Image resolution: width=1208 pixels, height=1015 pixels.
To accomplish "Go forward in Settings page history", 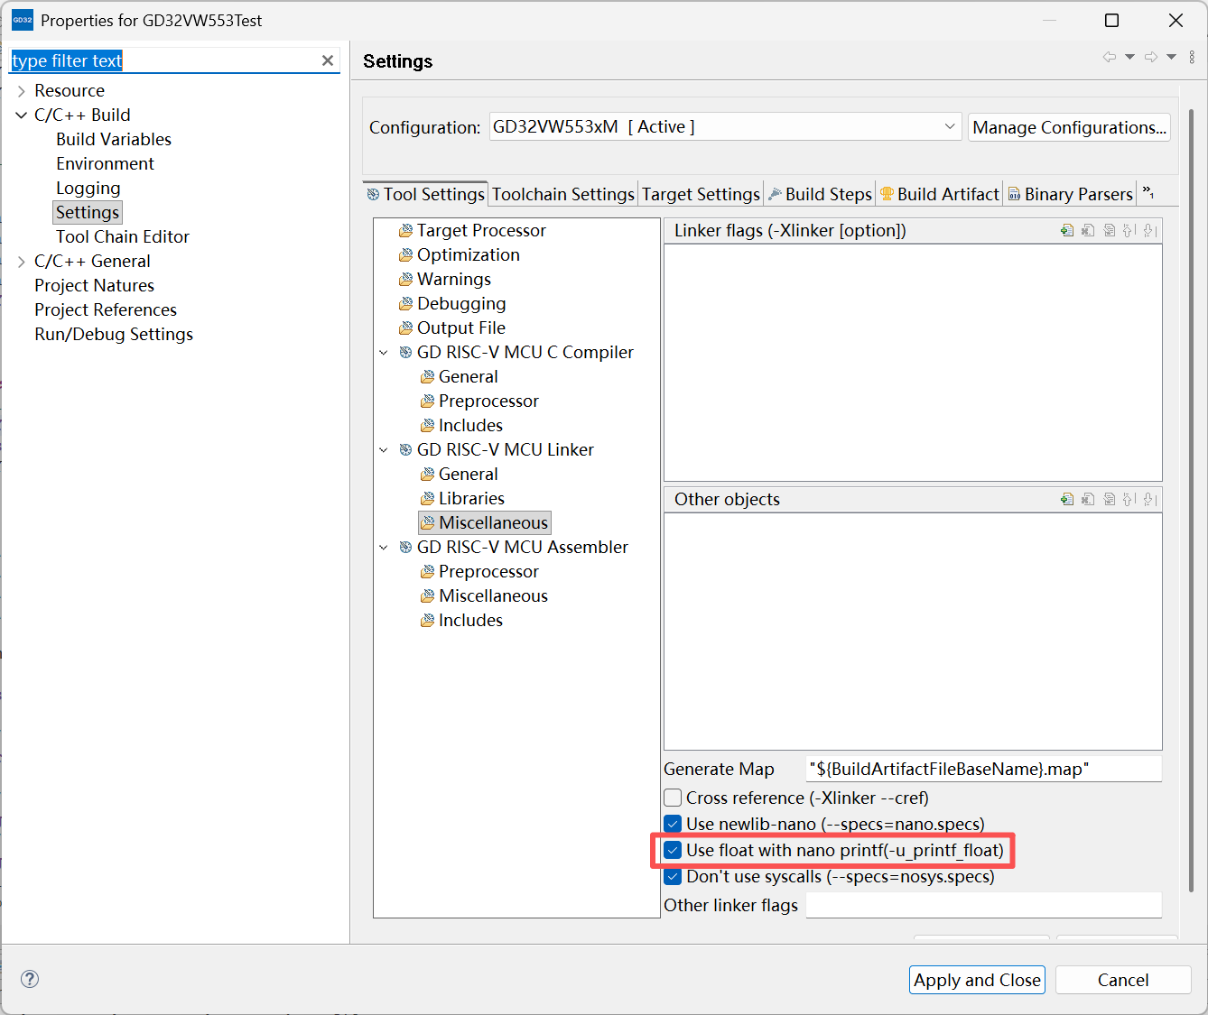I will tap(1151, 57).
